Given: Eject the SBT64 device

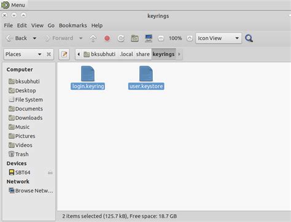Looking at the screenshot, I should 50,173.
